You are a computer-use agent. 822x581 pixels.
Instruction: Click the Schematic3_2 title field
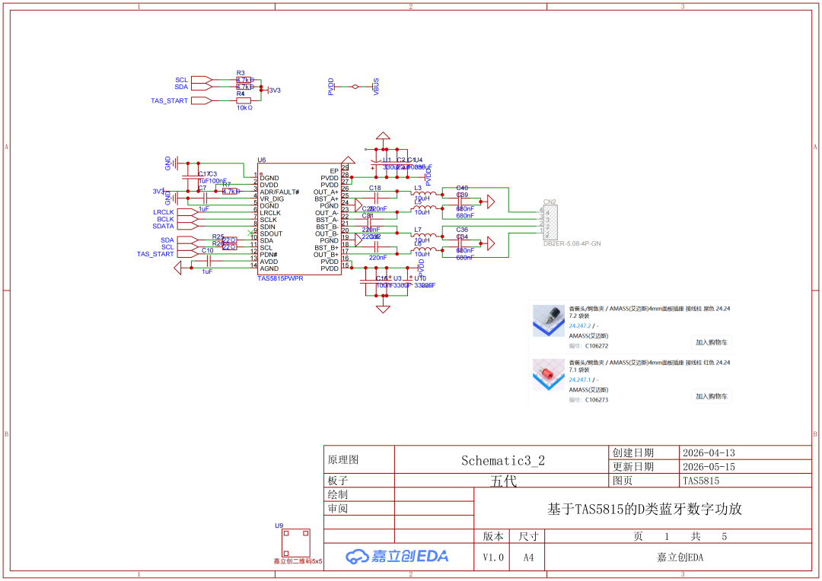pyautogui.click(x=503, y=461)
